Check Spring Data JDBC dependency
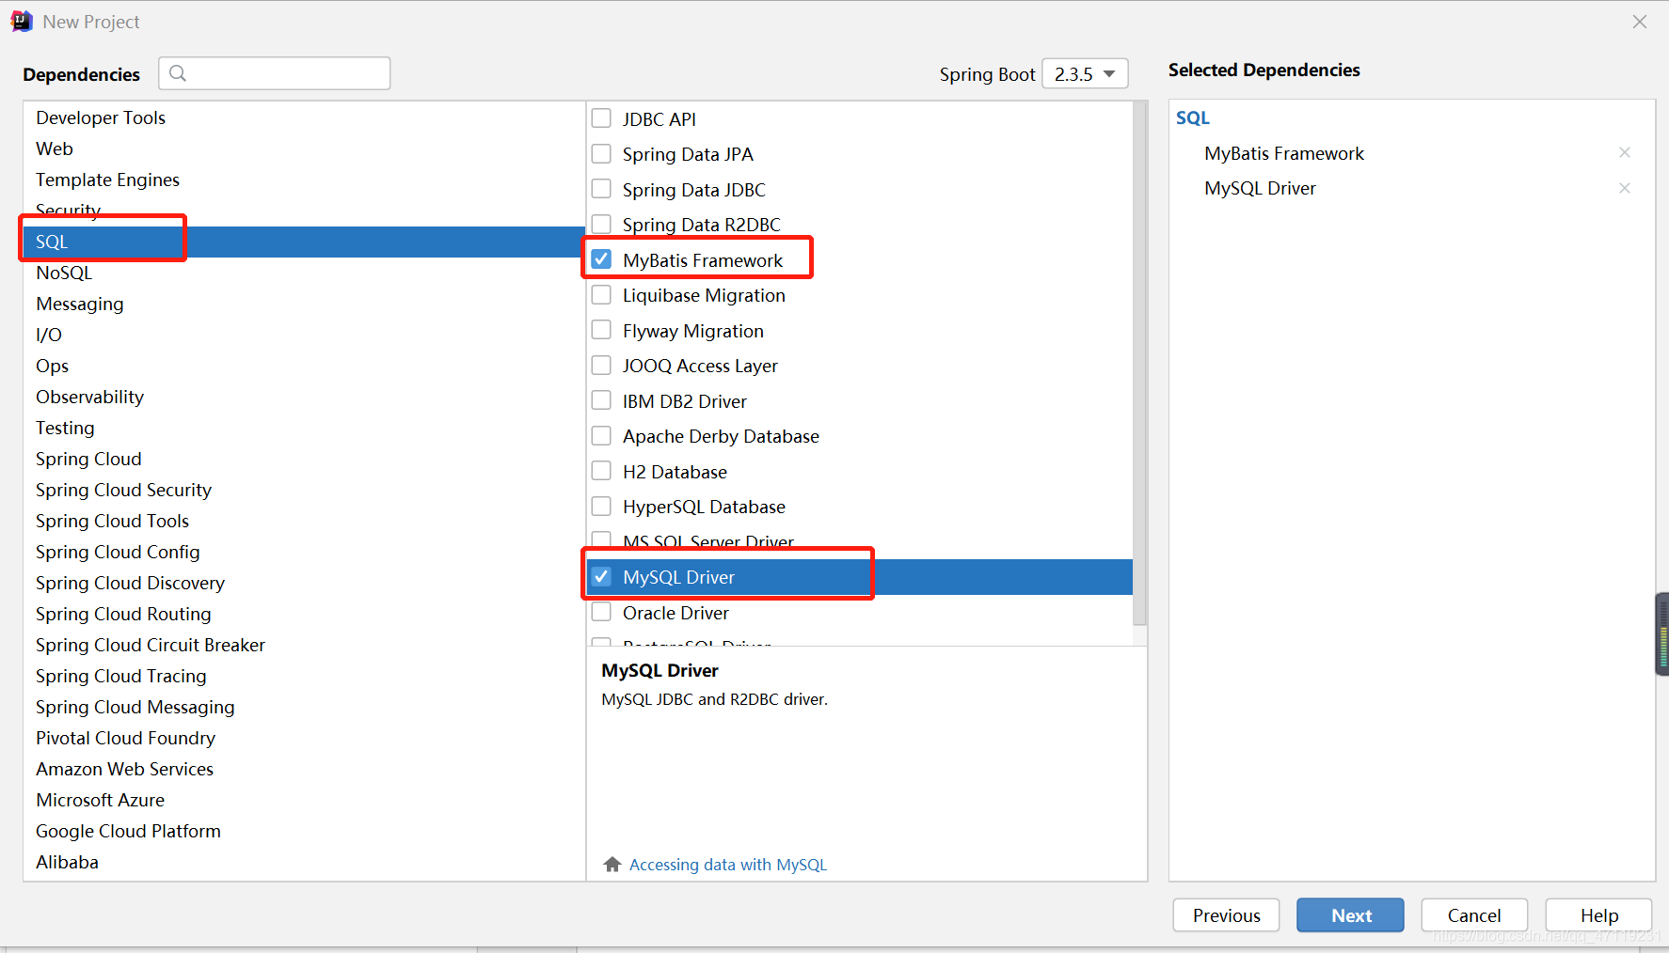 pyautogui.click(x=601, y=189)
